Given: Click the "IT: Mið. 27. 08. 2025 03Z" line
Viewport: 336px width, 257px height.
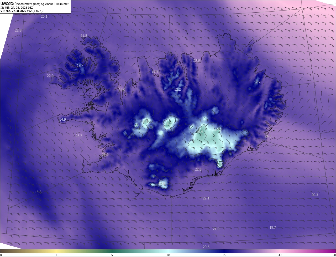Looking at the screenshot, I should (x=17, y=8).
